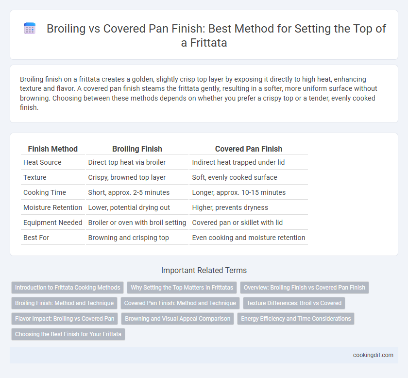This screenshot has height=378, width=408.
Task: Open Flavor Impact: Broiling vs Covered Pan
Action: click(x=65, y=319)
